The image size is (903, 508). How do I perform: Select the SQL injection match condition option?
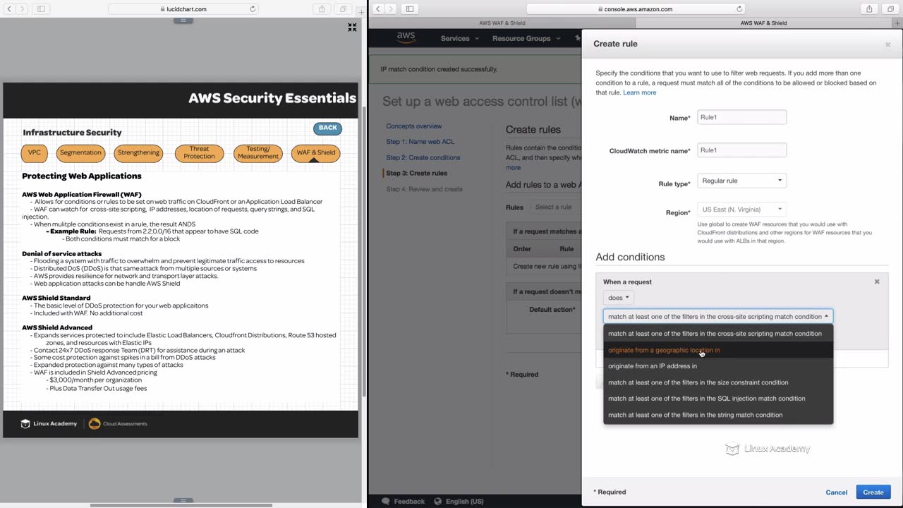click(718, 399)
